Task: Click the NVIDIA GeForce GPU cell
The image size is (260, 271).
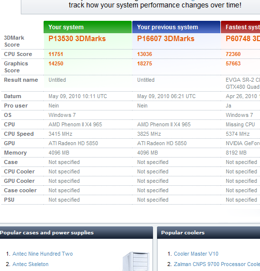Action: click(243, 143)
